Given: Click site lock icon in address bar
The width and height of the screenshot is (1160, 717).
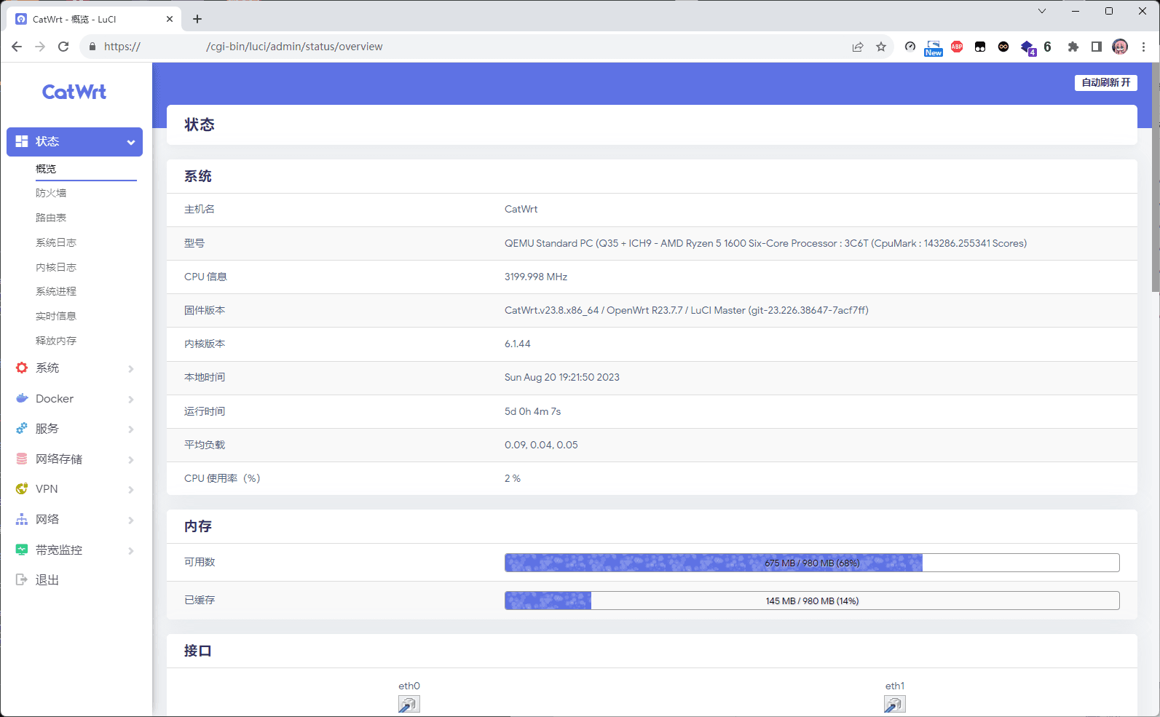Looking at the screenshot, I should [92, 47].
